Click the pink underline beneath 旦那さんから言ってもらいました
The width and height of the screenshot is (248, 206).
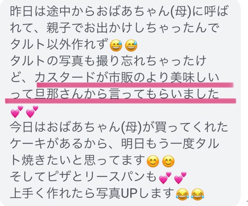click(x=121, y=101)
